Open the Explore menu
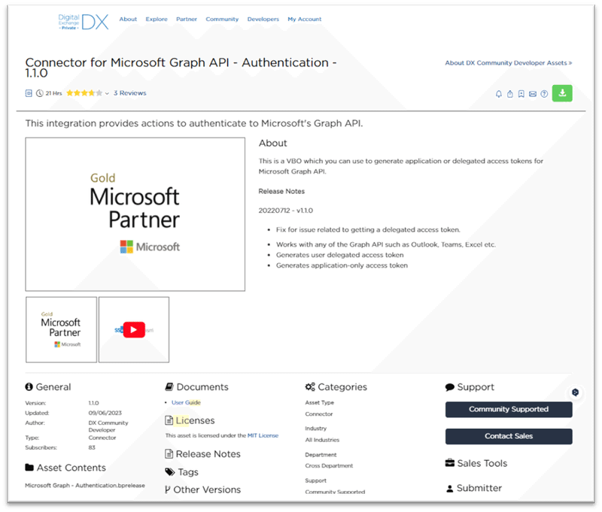The height and width of the screenshot is (512, 602). [x=157, y=20]
